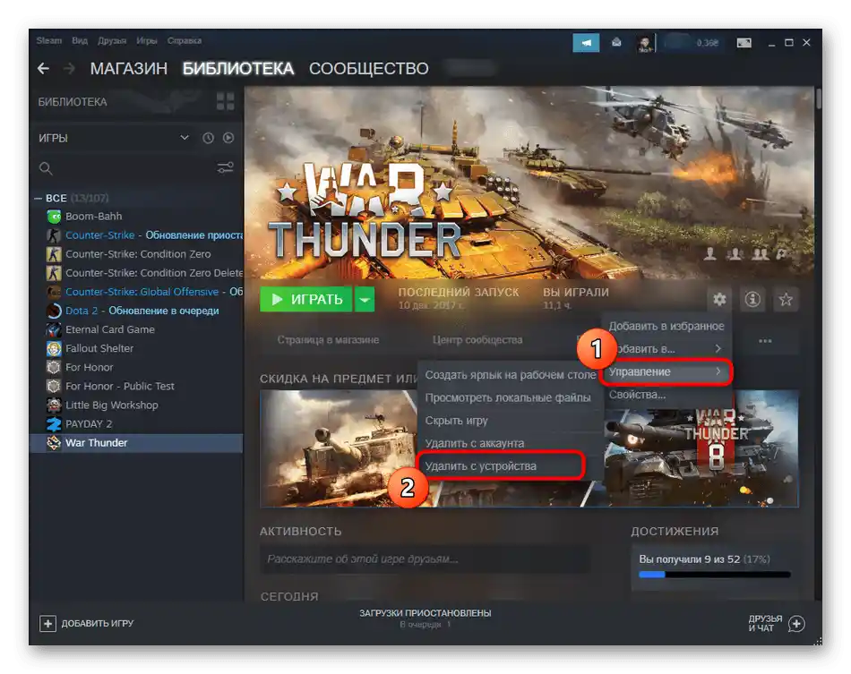Click the PAYDAY 2 game icon
This screenshot has height=674, width=851.
click(x=54, y=424)
